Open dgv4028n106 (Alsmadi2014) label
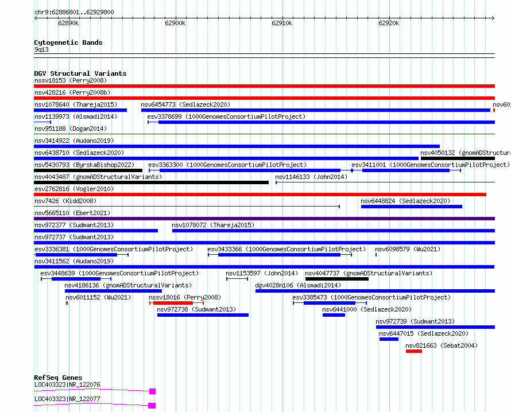 pos(298,285)
